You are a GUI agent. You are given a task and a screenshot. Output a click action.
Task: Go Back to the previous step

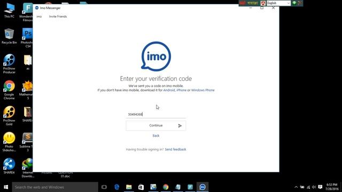[156, 135]
